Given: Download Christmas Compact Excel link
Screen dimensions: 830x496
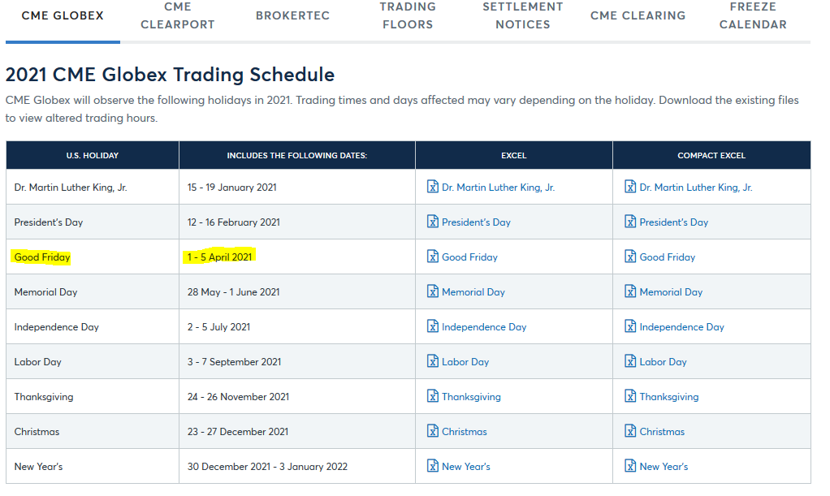Looking at the screenshot, I should (662, 432).
